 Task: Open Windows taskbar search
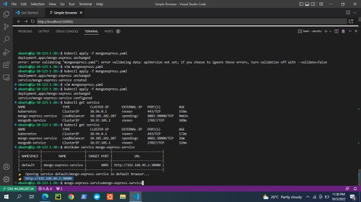[19, 197]
